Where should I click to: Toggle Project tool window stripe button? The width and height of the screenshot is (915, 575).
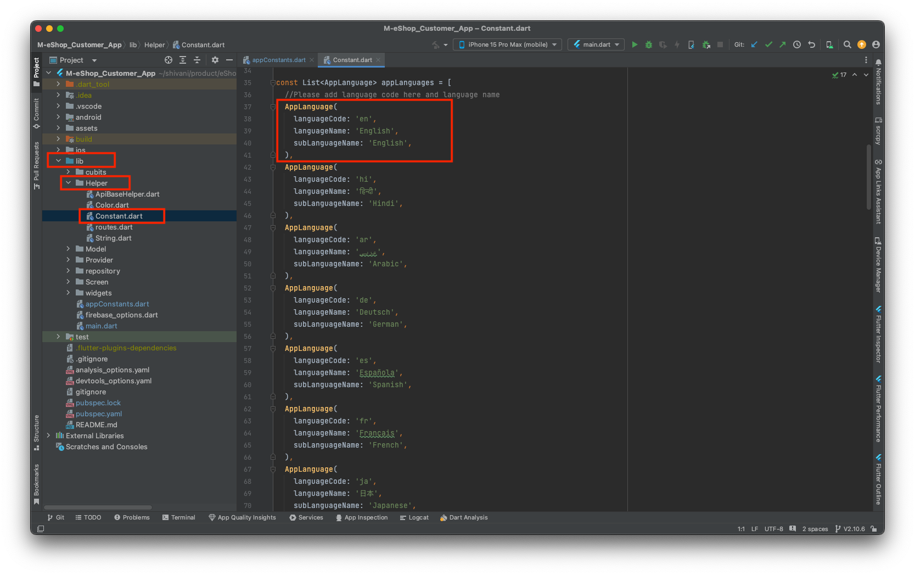(x=36, y=72)
